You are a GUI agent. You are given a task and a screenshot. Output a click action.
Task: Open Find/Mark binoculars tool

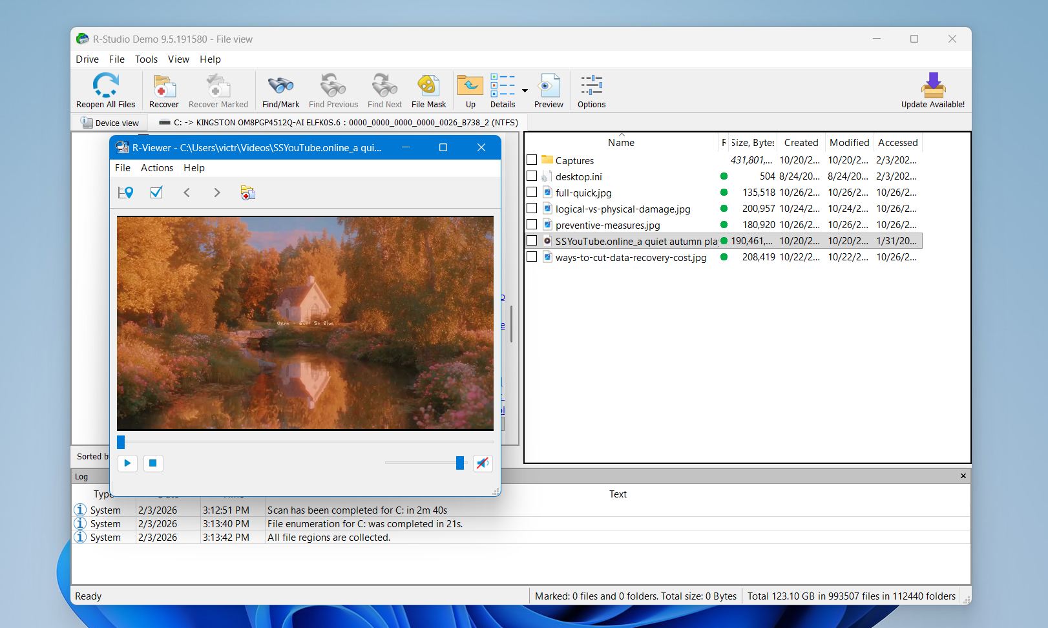pos(280,86)
